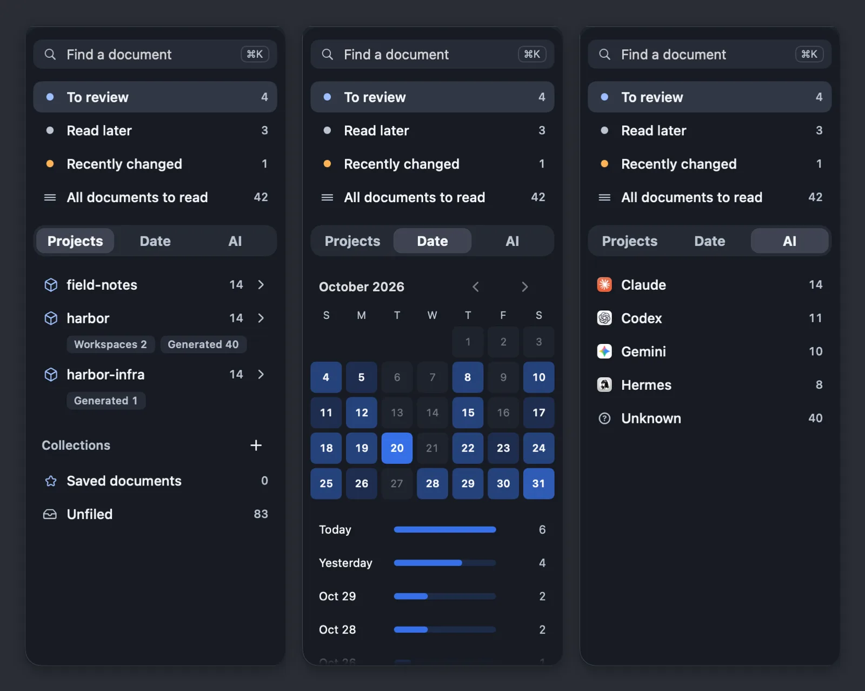Click list icon beside All documents, right panel
Viewport: 865px width, 691px height.
point(604,197)
